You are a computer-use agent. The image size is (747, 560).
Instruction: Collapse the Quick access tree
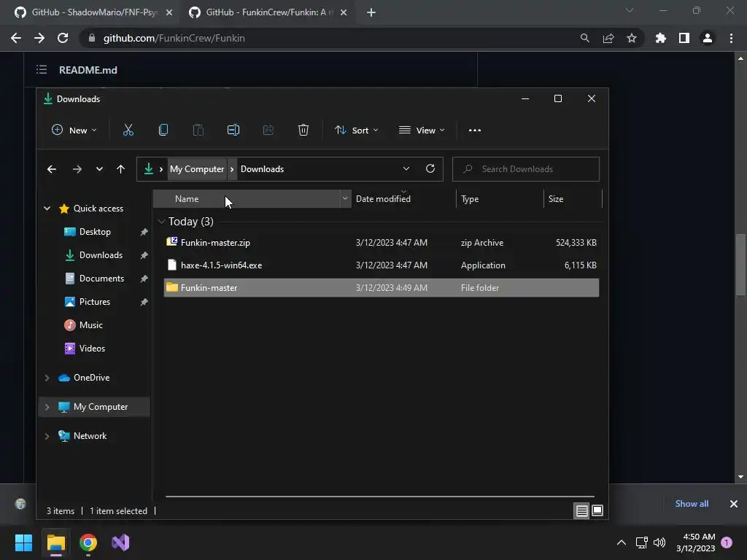click(x=47, y=208)
